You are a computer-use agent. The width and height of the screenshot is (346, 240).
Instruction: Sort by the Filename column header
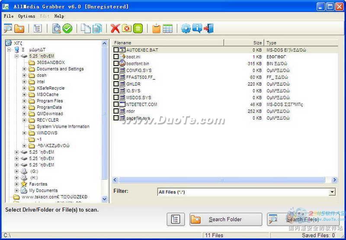point(168,43)
